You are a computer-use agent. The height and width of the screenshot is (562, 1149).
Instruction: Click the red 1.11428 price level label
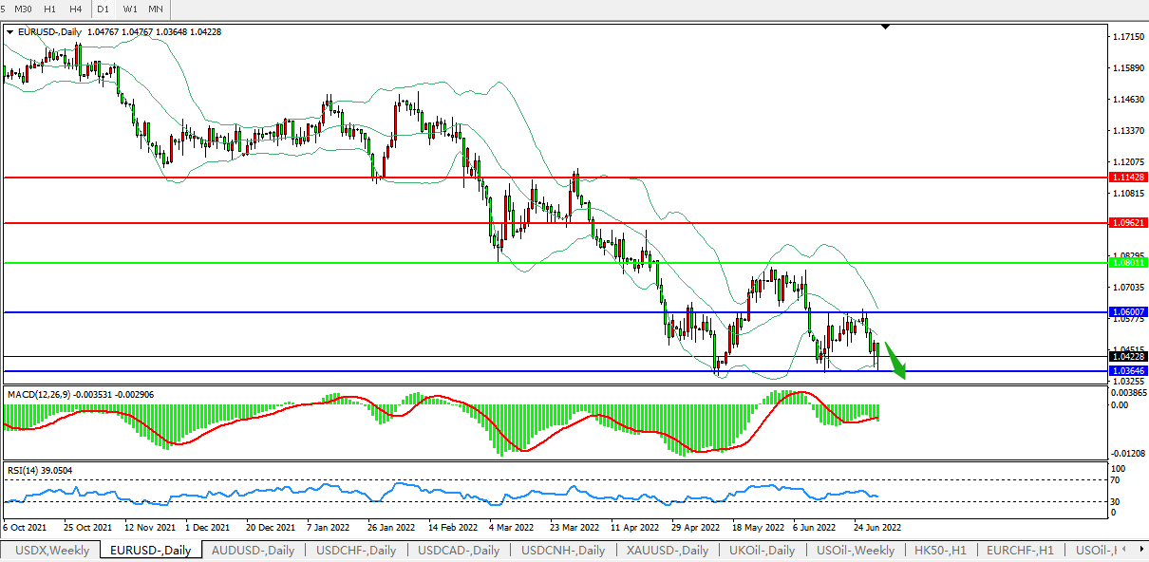click(x=1127, y=178)
